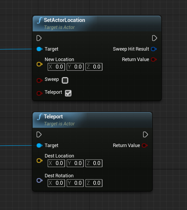Click the Sweep boolean input pin

point(39,80)
